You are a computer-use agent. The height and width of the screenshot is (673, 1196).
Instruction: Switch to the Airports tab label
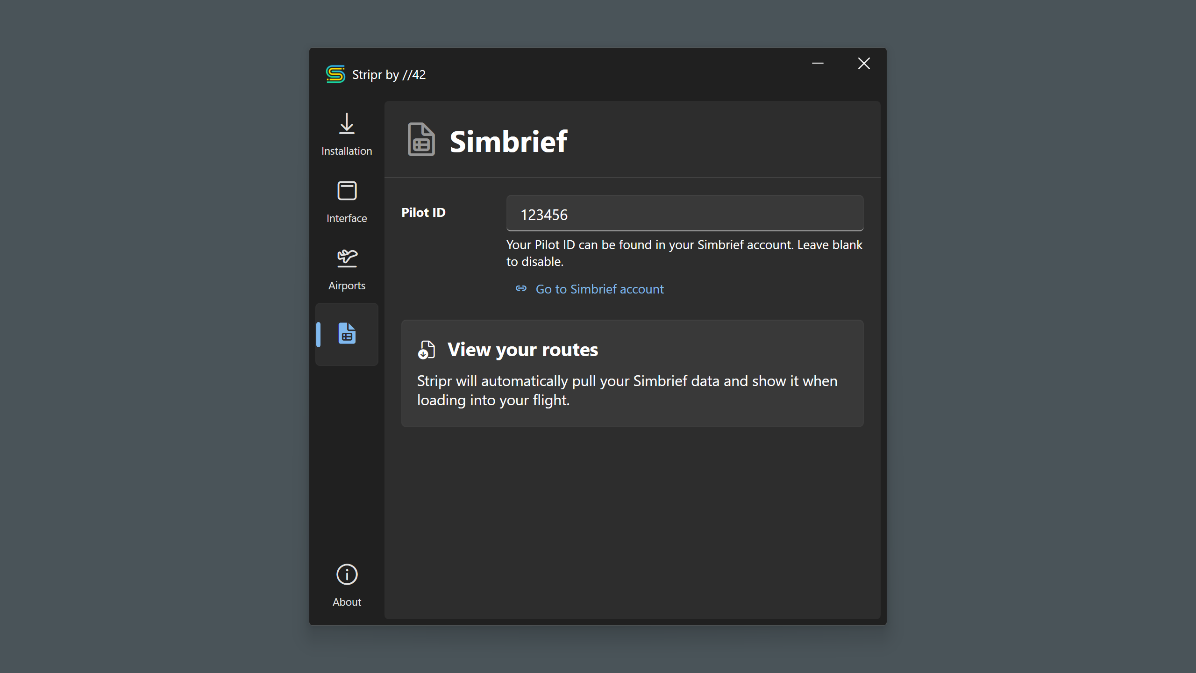pyautogui.click(x=347, y=286)
